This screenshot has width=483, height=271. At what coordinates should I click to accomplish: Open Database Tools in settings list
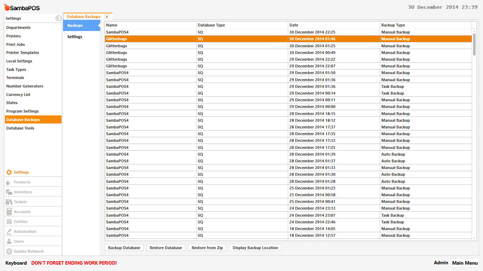tap(20, 128)
